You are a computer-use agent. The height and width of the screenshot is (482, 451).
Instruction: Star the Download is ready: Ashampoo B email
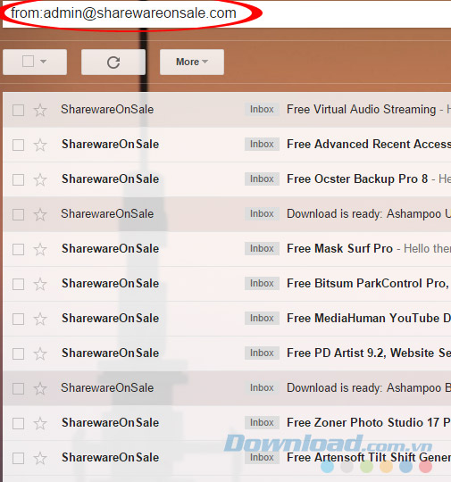pos(40,388)
